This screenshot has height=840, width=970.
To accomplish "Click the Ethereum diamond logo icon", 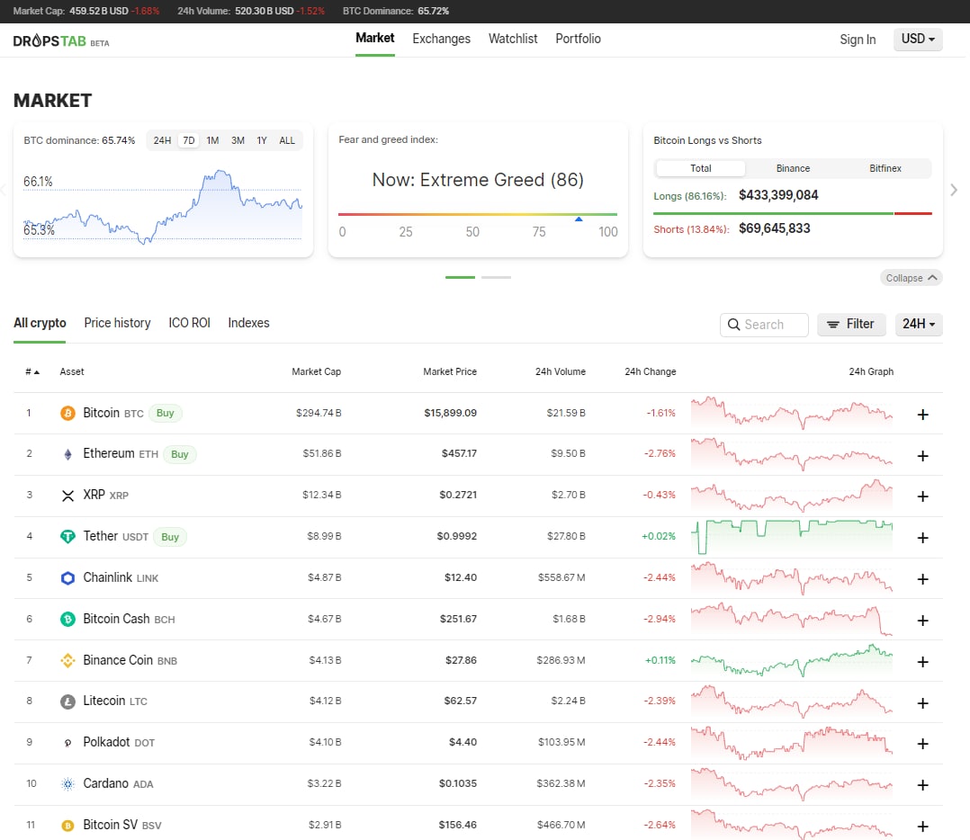I will pyautogui.click(x=67, y=454).
